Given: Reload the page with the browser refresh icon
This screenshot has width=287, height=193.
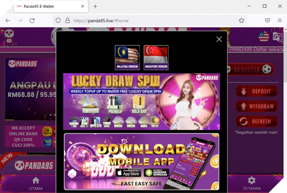Looking at the screenshot, I should 32,21.
